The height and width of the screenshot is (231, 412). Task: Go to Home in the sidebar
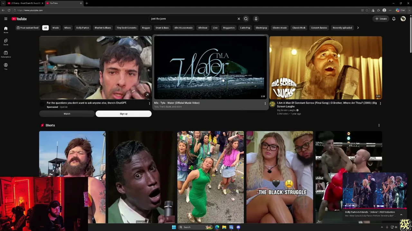click(x=6, y=30)
